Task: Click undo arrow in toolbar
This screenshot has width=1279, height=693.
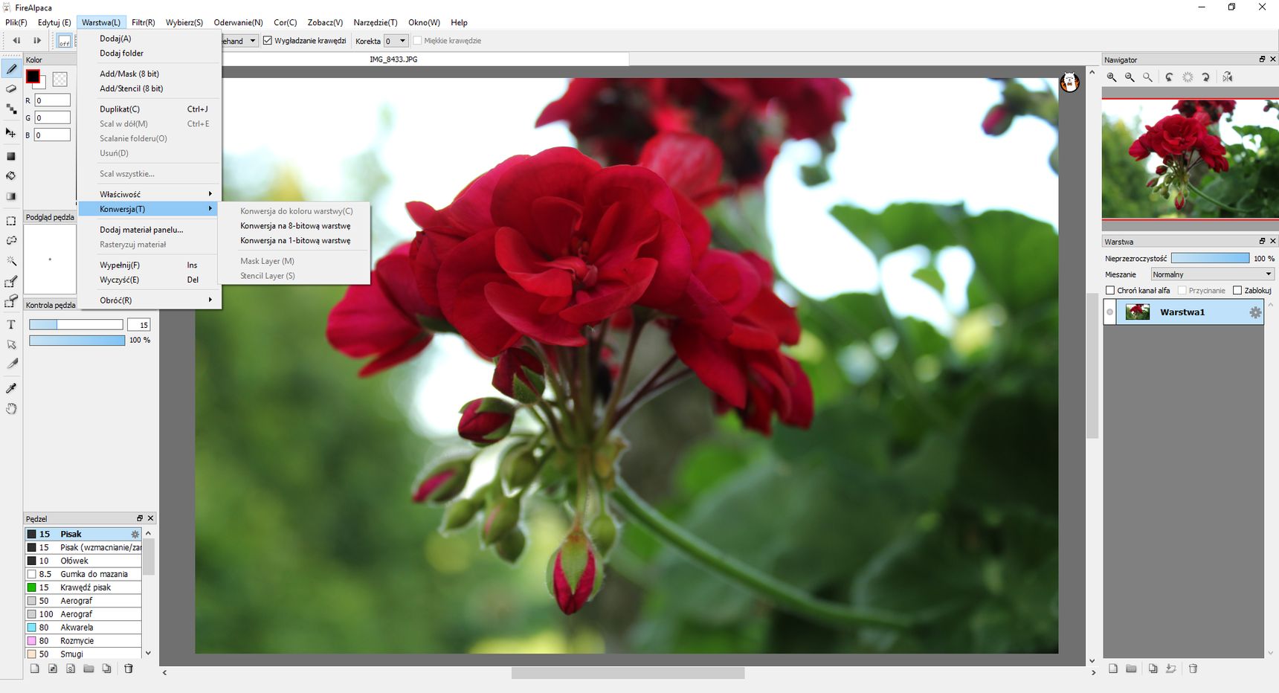Action: coord(16,41)
